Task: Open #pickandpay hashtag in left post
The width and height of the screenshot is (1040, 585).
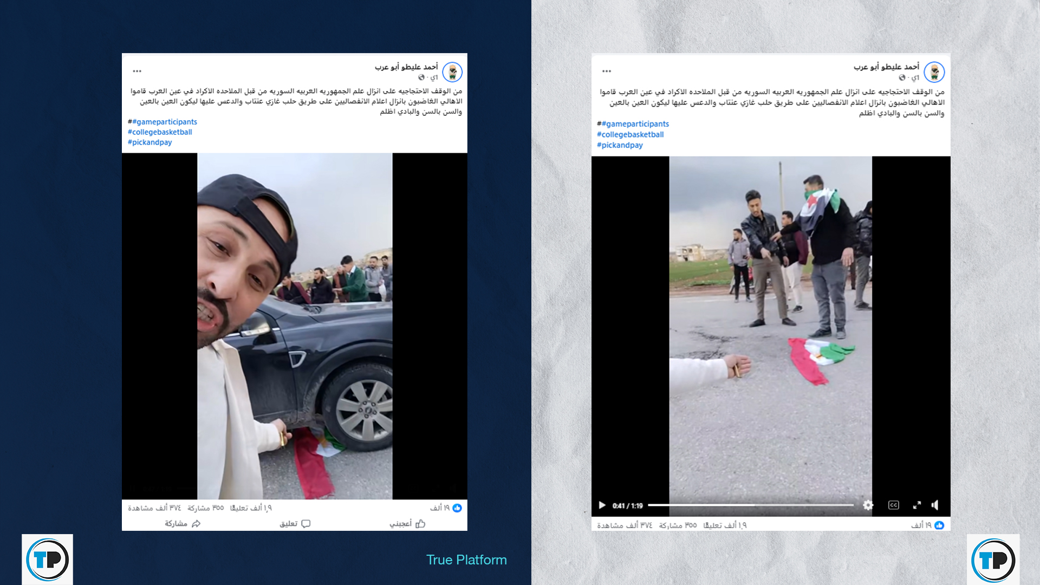Action: point(150,142)
